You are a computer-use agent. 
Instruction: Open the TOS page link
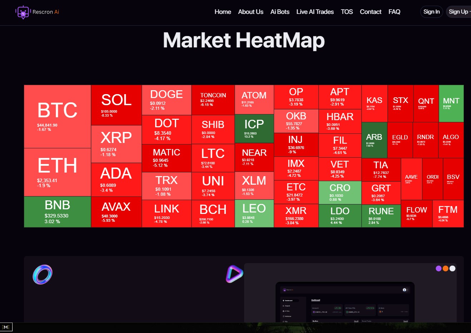(x=347, y=12)
